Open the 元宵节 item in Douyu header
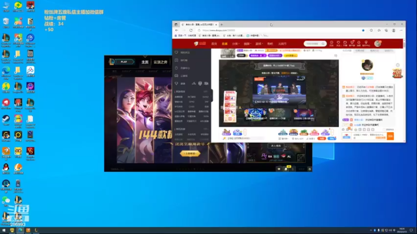Viewport: 417px width, 234px height. pos(282,44)
